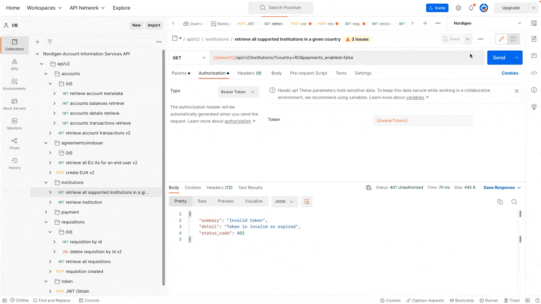The width and height of the screenshot is (541, 304).
Task: Click the filter icon in collections panel
Action: [x=50, y=42]
